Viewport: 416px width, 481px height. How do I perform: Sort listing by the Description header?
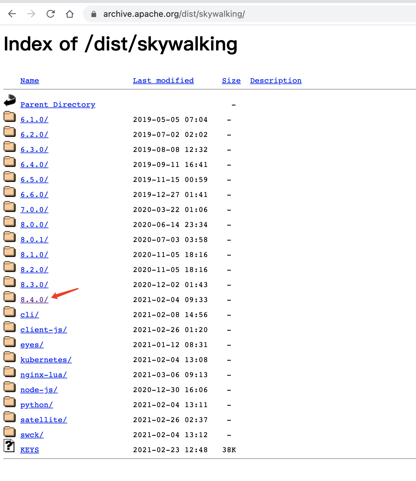pos(276,81)
